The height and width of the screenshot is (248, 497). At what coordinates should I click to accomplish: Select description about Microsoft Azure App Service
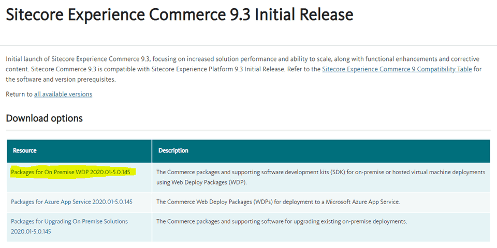[279, 202]
